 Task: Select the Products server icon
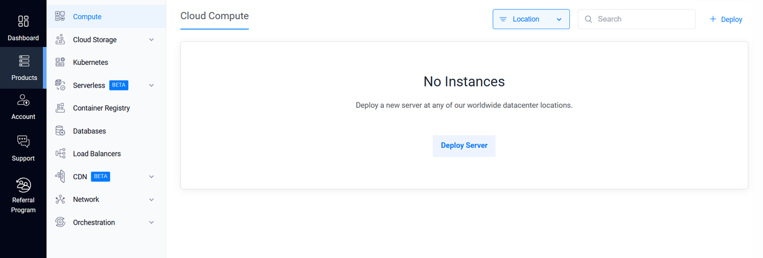(x=23, y=61)
